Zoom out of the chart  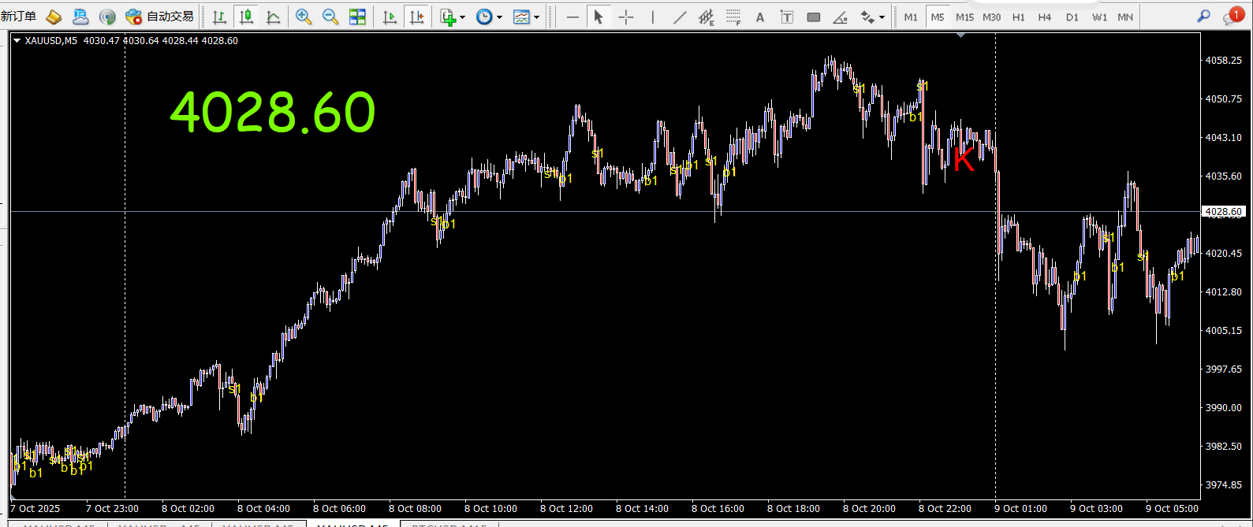click(330, 17)
